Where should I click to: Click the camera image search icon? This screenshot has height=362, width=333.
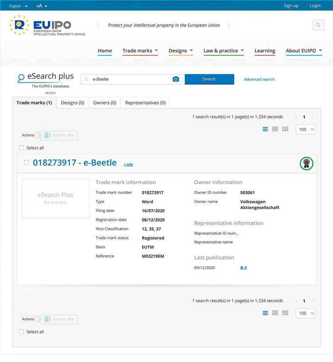tap(176, 79)
